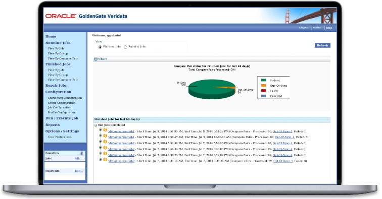Click the blue Canceled legend swatch
Image resolution: width=382 pixels, height=199 pixels.
pos(263,96)
